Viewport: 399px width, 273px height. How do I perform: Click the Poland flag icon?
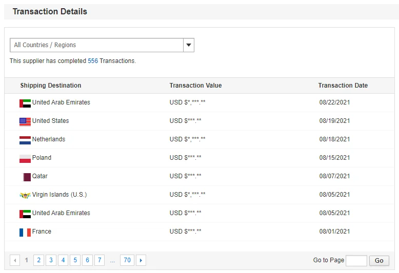point(25,158)
